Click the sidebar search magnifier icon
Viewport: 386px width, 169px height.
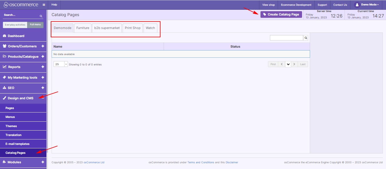click(41, 16)
